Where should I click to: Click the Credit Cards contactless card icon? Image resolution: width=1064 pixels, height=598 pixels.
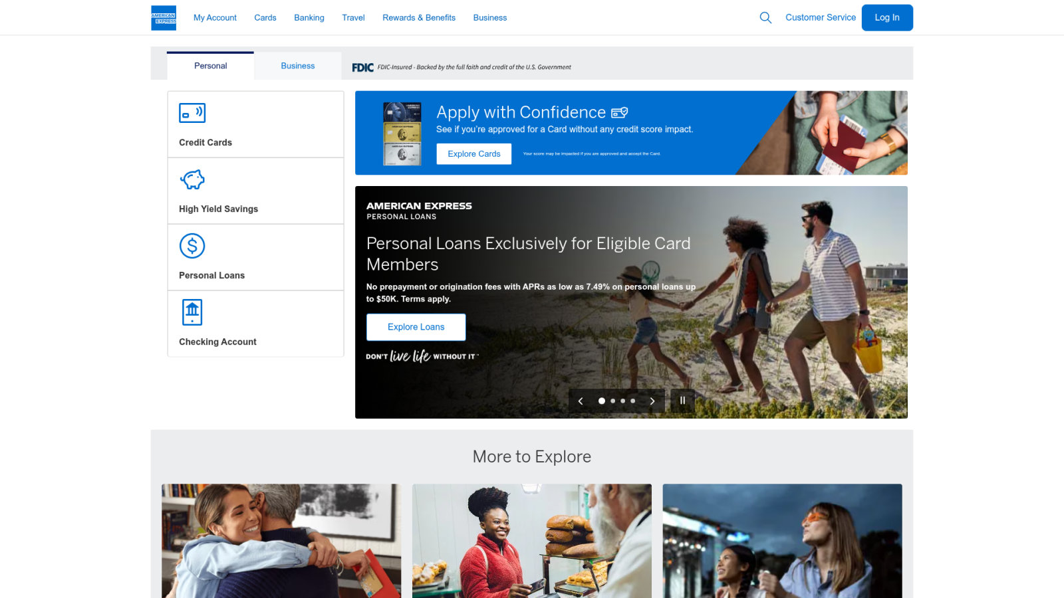[192, 113]
